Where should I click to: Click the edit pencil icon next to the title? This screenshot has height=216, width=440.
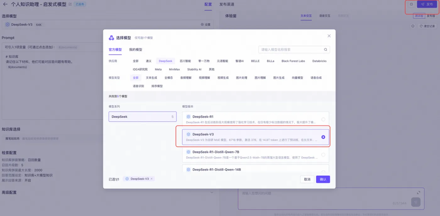pyautogui.click(x=70, y=4)
